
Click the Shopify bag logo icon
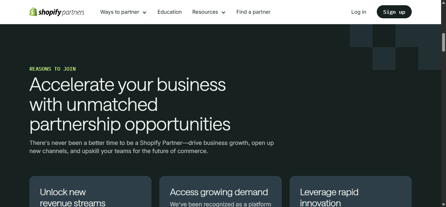pyautogui.click(x=33, y=12)
